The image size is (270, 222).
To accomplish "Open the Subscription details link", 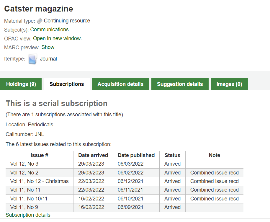I will tap(28, 215).
